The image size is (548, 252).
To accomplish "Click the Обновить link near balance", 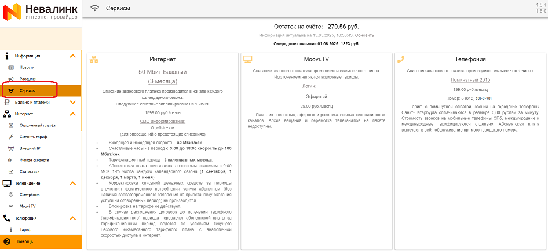I will 364,35.
